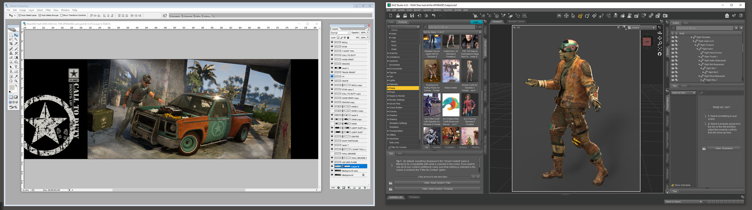The image size is (752, 210).
Task: Toggle Filter By Context checkbox in DAZ
Action: point(389,147)
